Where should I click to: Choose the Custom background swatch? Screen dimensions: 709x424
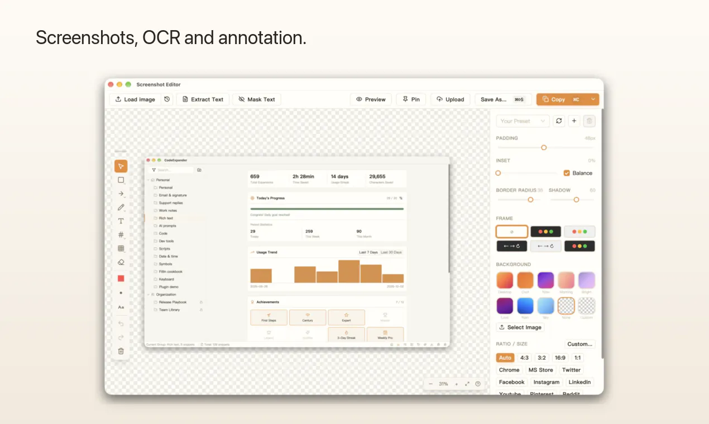click(587, 306)
